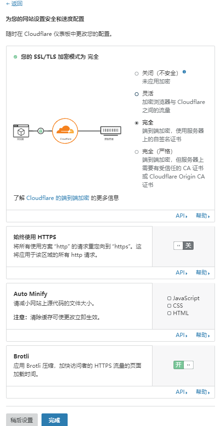Click the origin server icon in diagram
The height and width of the screenshot is (426, 222).
(x=111, y=131)
